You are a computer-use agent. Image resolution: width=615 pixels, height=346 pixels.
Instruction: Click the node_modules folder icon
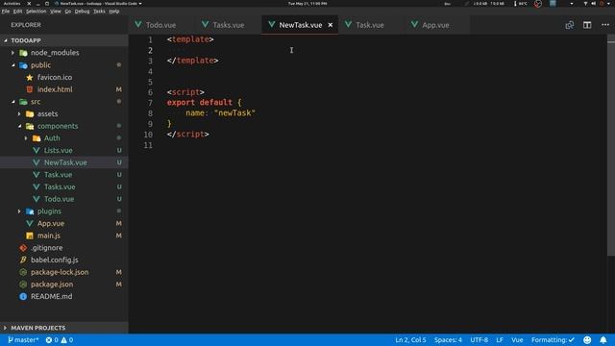point(23,53)
